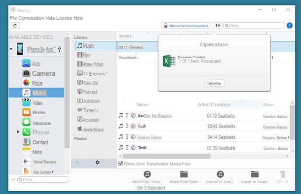The height and width of the screenshot is (194, 301).
Task: Select Audiobook in the Library list
Action: (x=88, y=101)
